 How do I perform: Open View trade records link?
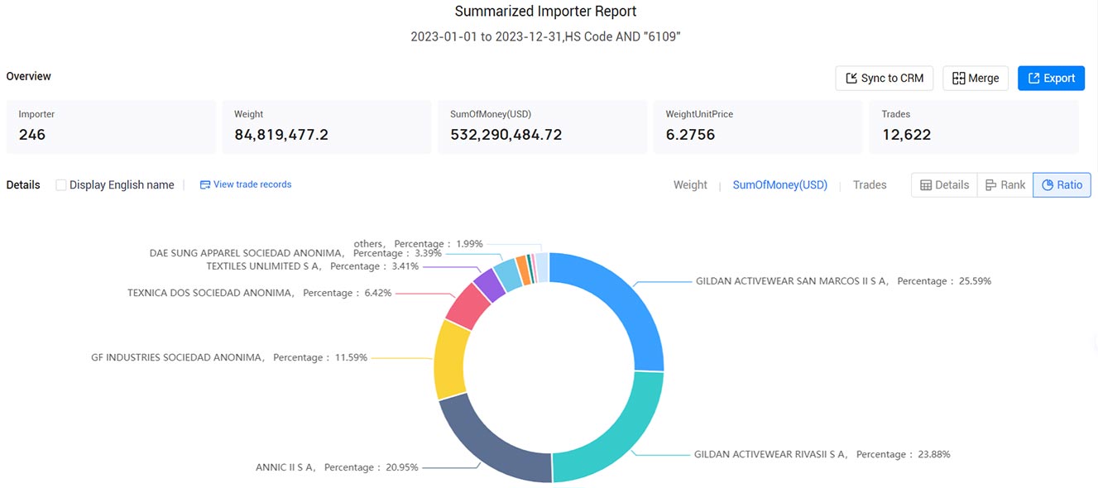tap(246, 184)
